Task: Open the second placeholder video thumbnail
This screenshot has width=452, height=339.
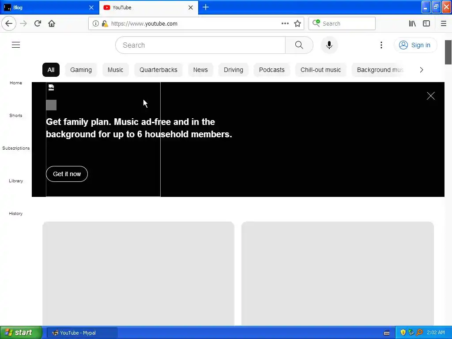Action: 337,273
